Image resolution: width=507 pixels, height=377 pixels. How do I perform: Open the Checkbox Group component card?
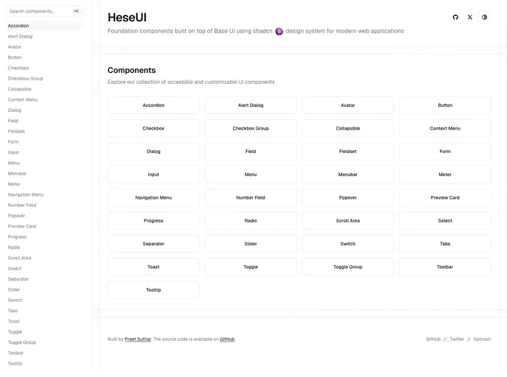pyautogui.click(x=251, y=128)
